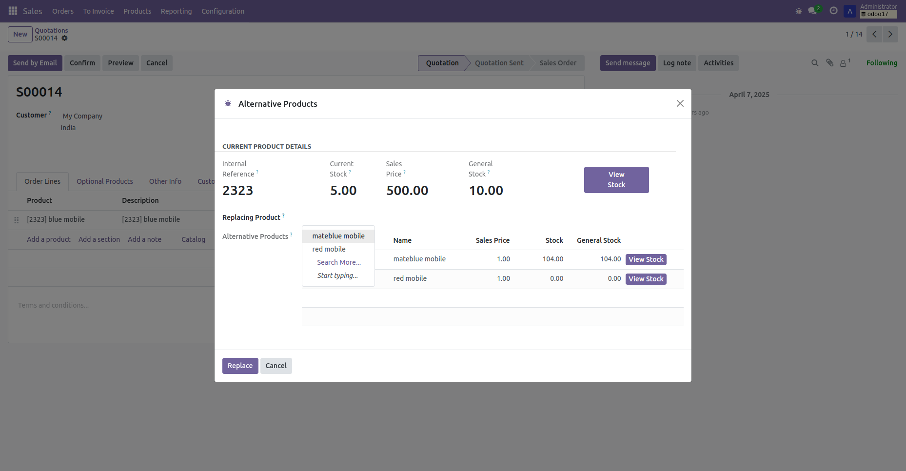This screenshot has width=906, height=471.
Task: Select mateblue mobile from dropdown list
Action: click(x=338, y=236)
